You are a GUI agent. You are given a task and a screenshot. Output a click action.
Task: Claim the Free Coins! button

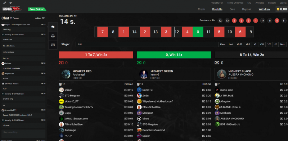(37, 9)
